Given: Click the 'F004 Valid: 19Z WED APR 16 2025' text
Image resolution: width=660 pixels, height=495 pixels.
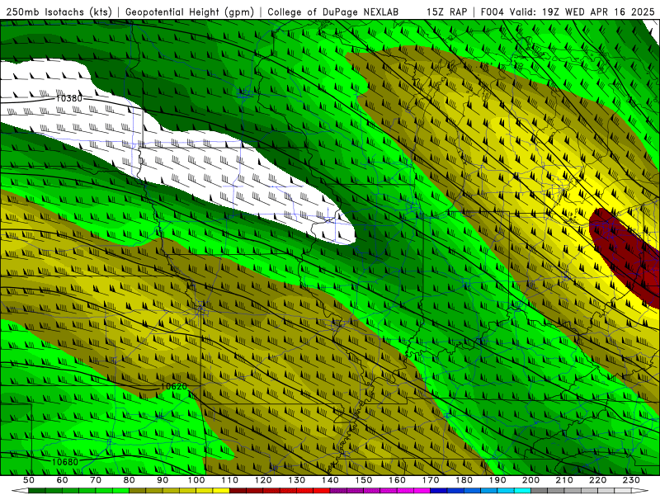Looking at the screenshot, I should (x=568, y=12).
